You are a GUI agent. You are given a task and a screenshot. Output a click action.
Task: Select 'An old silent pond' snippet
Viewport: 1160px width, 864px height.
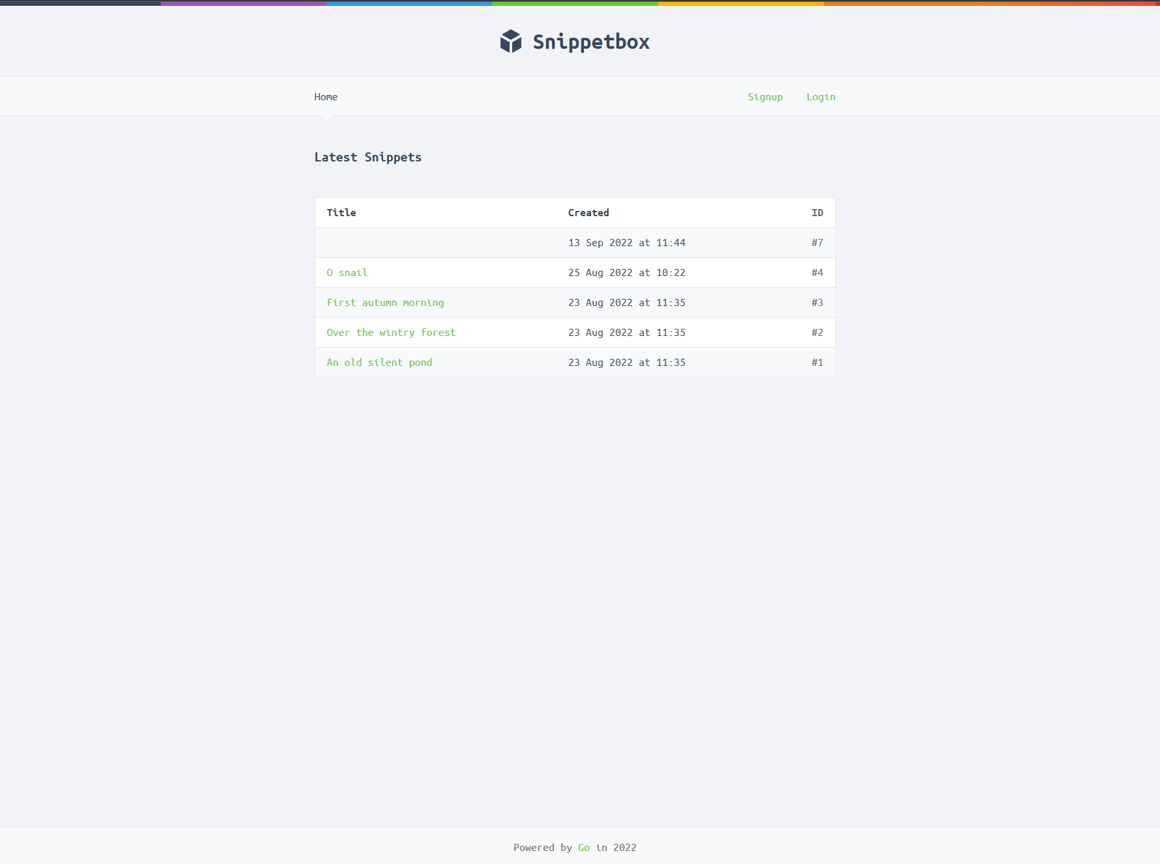point(379,362)
